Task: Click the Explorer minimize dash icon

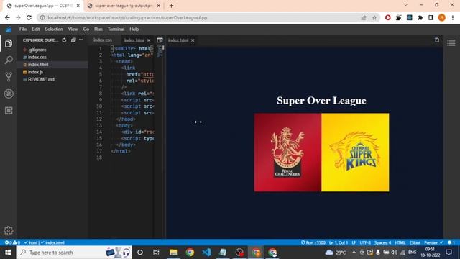Action: tap(81, 40)
